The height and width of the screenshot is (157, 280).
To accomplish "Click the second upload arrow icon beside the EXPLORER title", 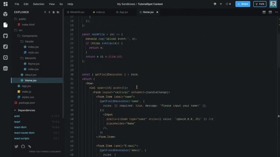I will (x=49, y=12).
